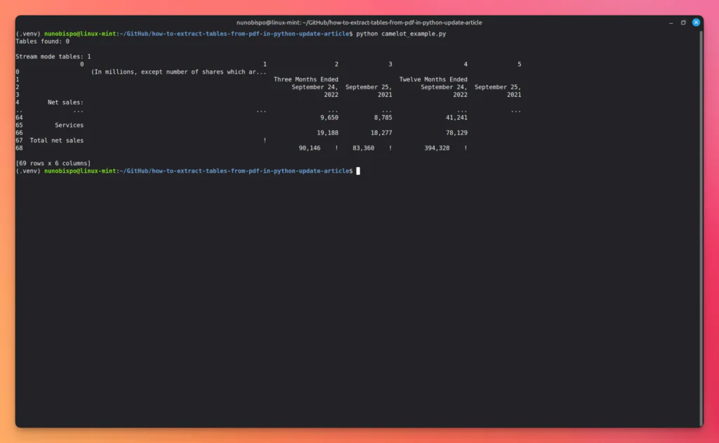The width and height of the screenshot is (719, 443).
Task: Click the value 8,785
Action: (383, 117)
